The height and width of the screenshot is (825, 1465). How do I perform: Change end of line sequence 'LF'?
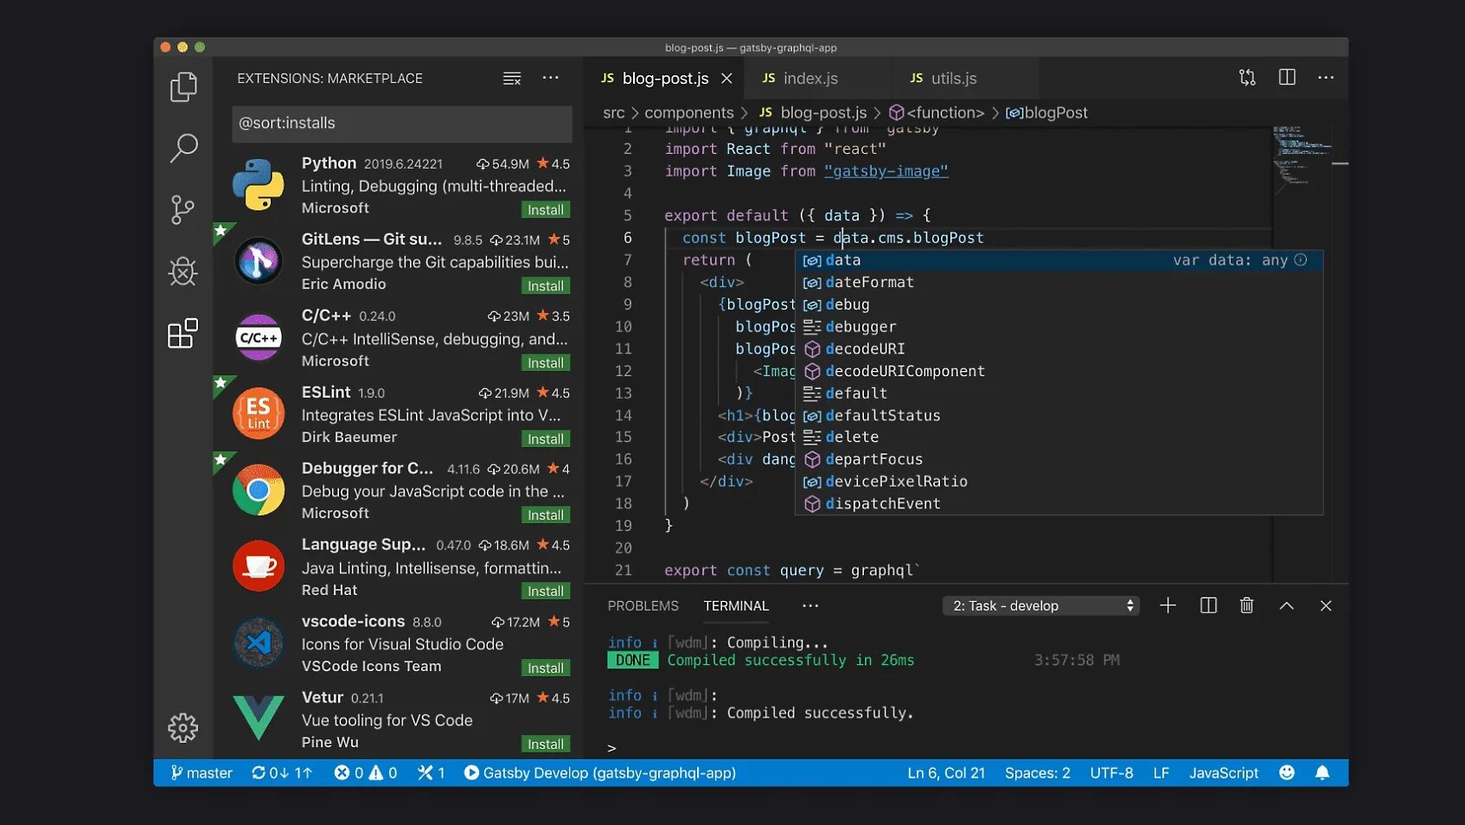[x=1161, y=773]
